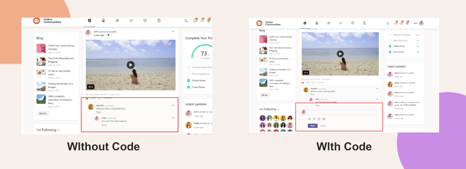Attach a photo using the camera icon
Viewport: 466px width, 169px height.
pos(309,119)
